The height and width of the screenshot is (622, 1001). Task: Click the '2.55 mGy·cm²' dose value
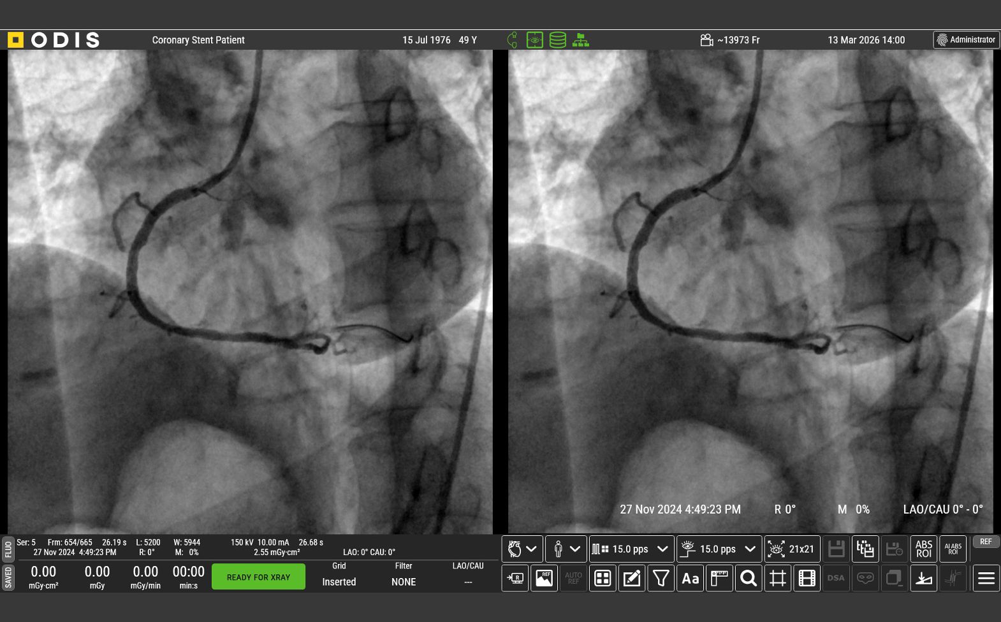coord(277,553)
